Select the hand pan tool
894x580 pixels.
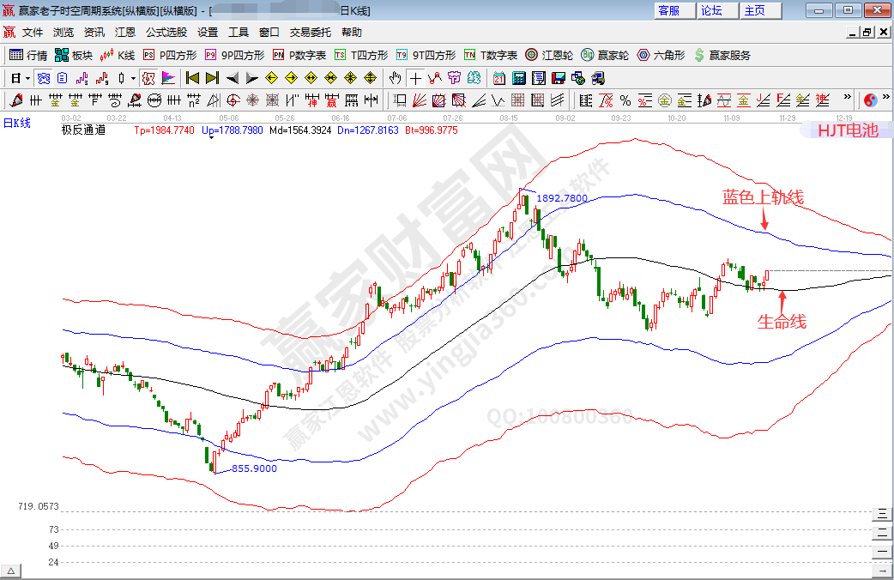tap(396, 77)
